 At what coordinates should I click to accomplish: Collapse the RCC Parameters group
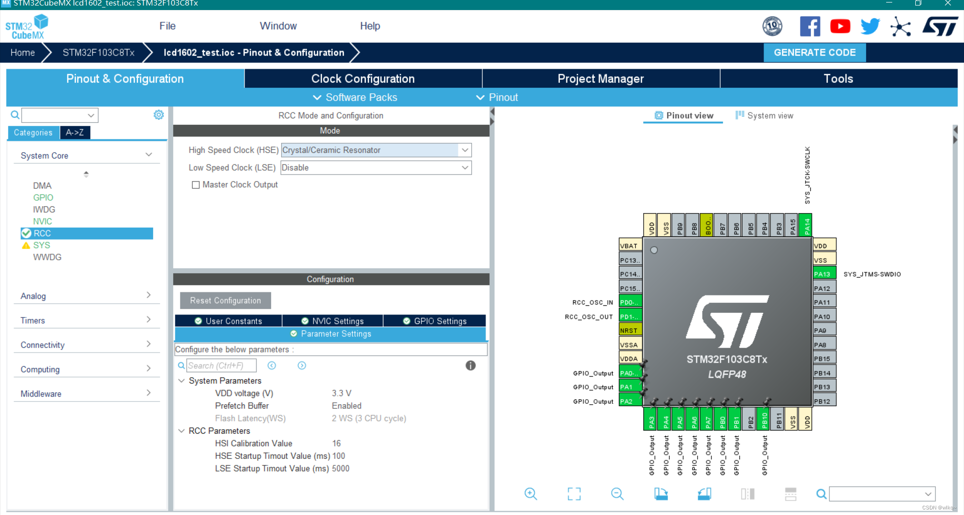click(181, 431)
